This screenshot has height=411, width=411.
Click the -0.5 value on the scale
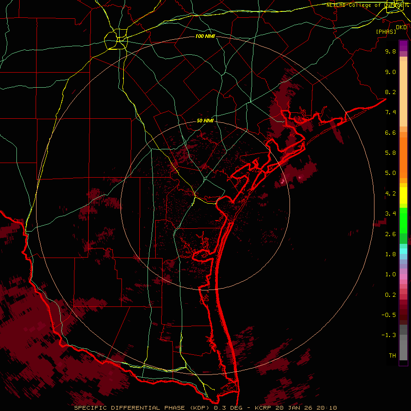point(389,315)
